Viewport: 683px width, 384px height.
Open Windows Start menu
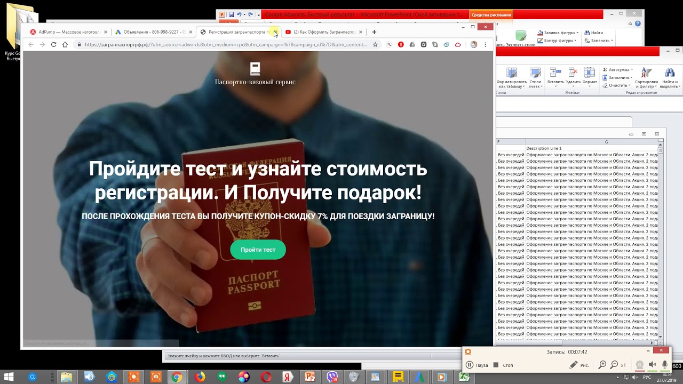(9, 377)
